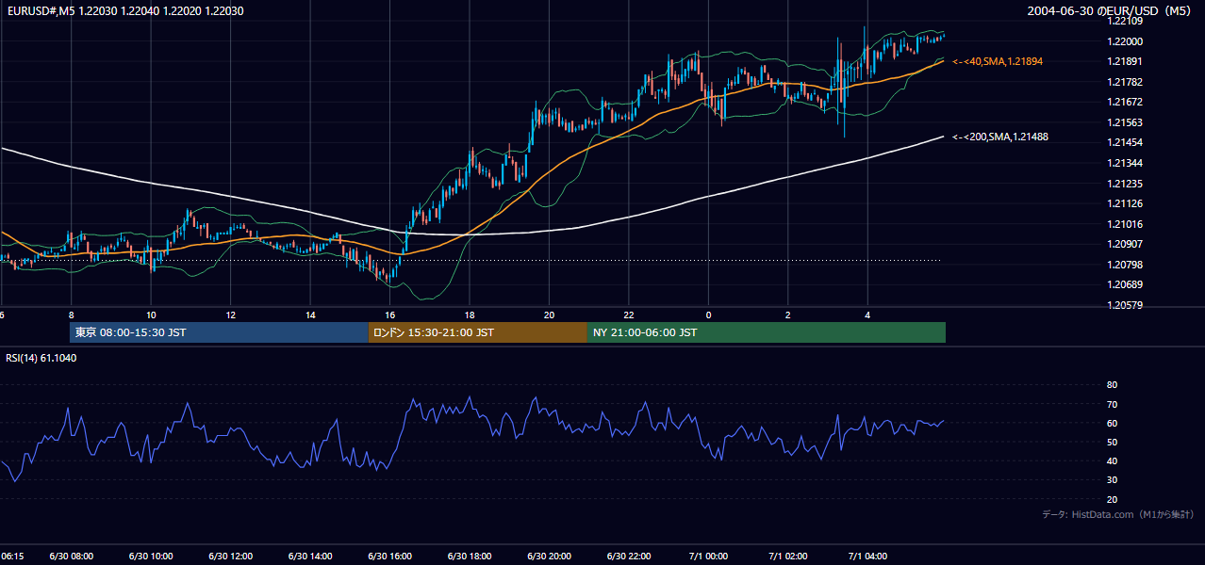Click the 6/30 20:00 bottom time label
1205x565 pixels.
tap(551, 557)
